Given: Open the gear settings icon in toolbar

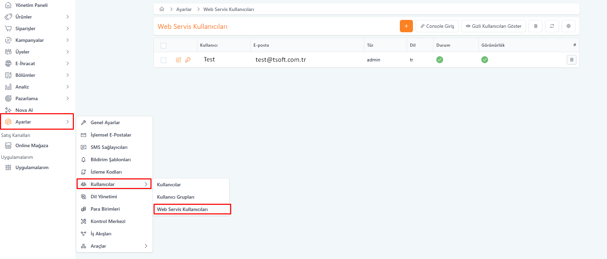Looking at the screenshot, I should pyautogui.click(x=568, y=26).
